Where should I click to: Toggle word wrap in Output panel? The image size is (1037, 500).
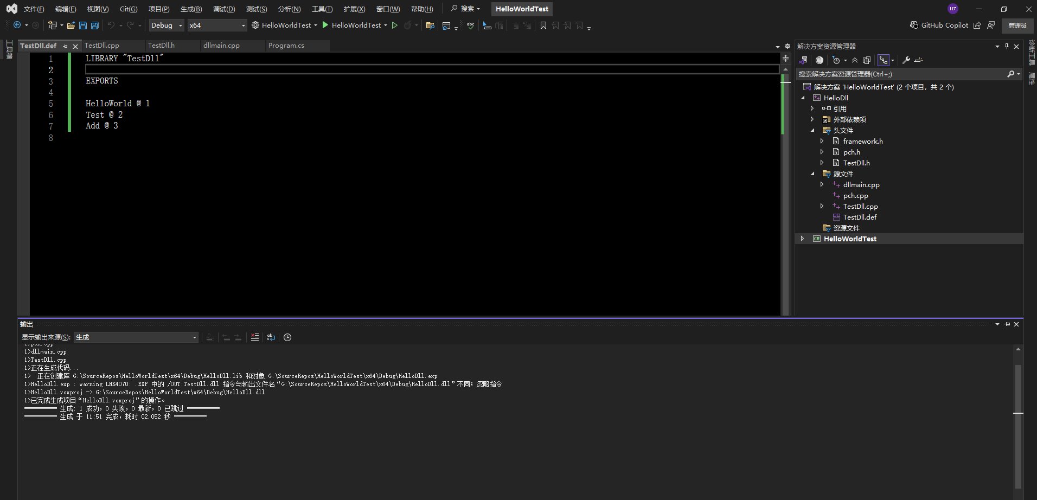click(271, 337)
